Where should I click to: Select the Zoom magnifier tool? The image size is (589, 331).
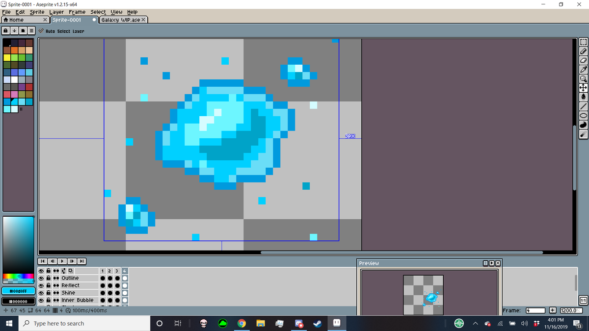click(x=584, y=78)
